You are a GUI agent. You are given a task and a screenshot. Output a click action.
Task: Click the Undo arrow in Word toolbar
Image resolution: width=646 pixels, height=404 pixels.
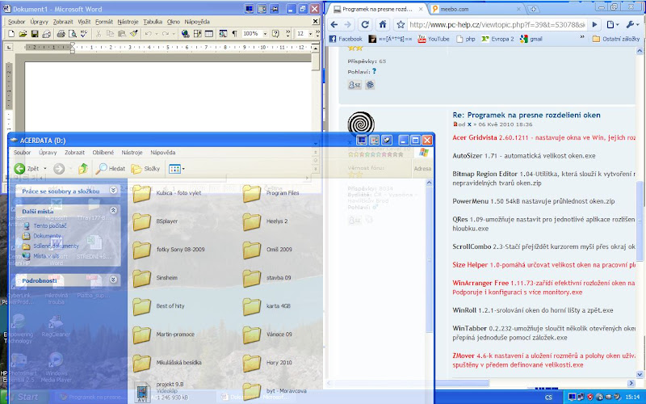149,34
